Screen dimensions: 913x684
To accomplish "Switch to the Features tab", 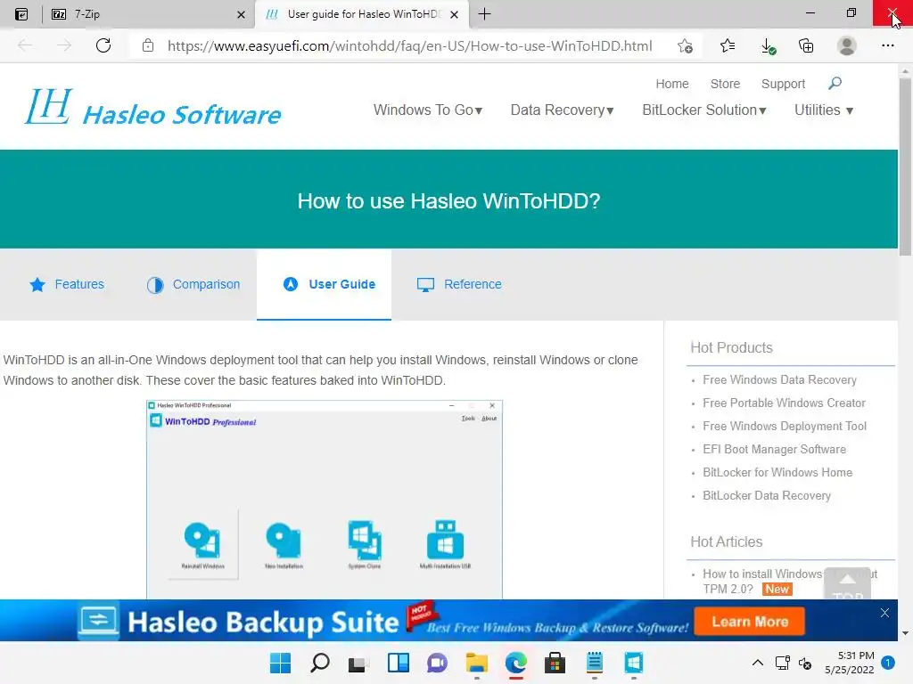I will pyautogui.click(x=67, y=284).
